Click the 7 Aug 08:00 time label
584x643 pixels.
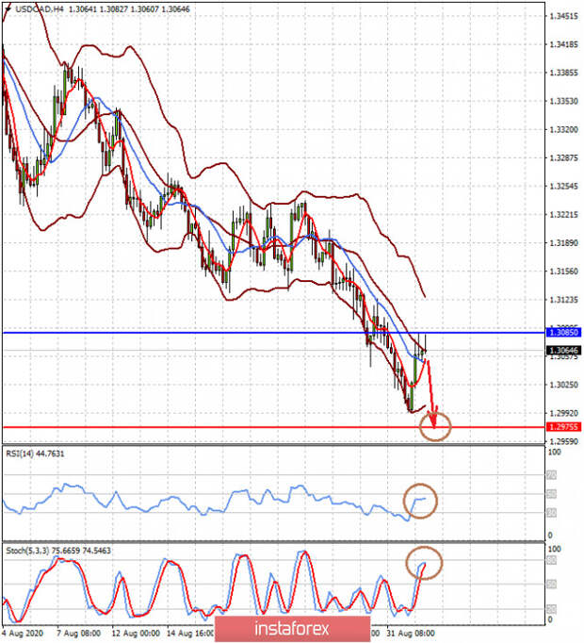(x=79, y=636)
